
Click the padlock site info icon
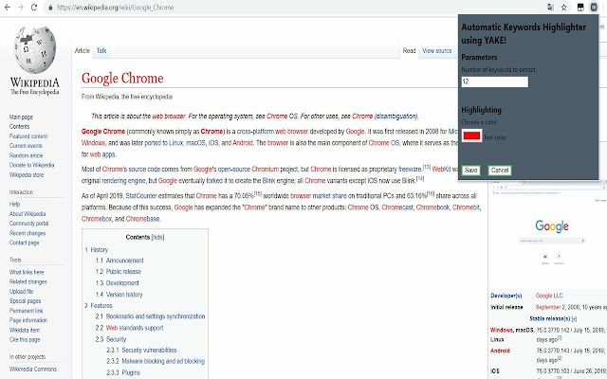click(x=50, y=8)
